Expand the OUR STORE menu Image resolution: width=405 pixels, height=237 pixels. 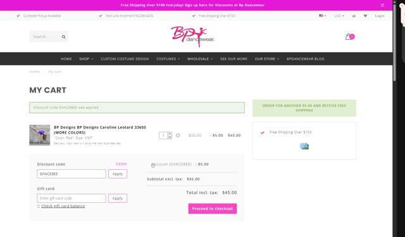pyautogui.click(x=267, y=59)
